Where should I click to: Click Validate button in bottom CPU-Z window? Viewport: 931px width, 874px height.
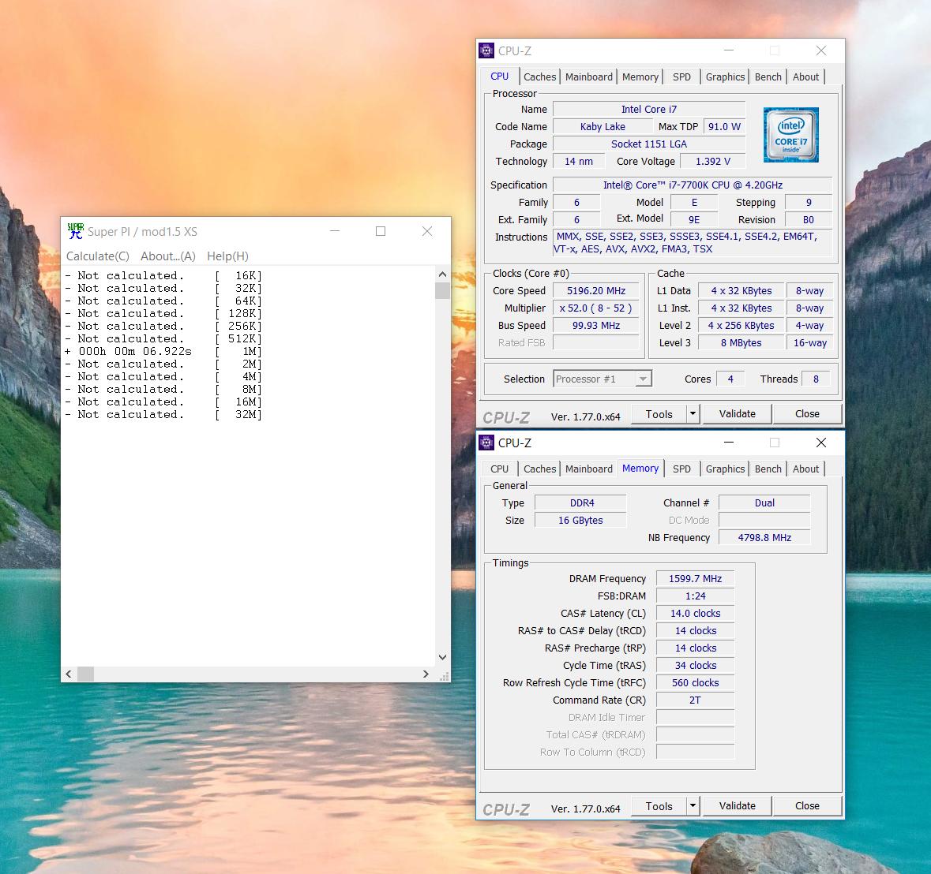737,806
